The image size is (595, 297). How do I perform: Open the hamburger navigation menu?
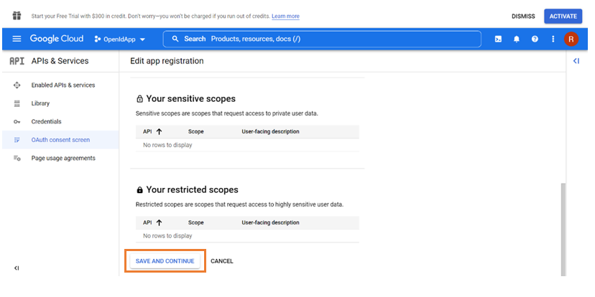tap(17, 39)
